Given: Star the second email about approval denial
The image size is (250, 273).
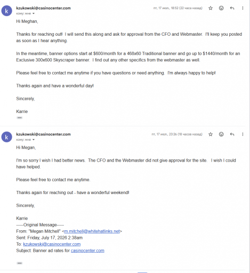Looking at the screenshot, I should tap(211, 134).
